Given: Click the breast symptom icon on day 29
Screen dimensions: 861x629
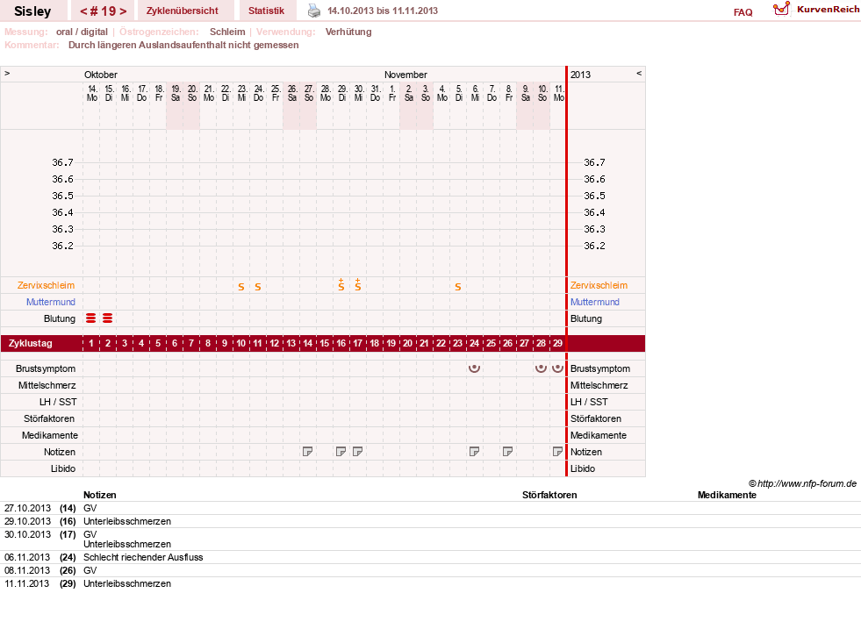Looking at the screenshot, I should click(x=557, y=368).
